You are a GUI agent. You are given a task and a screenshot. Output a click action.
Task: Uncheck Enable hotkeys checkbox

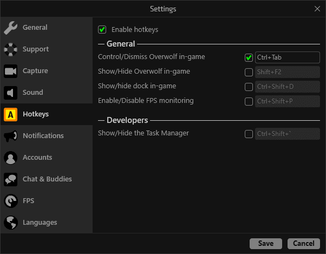pyautogui.click(x=102, y=29)
